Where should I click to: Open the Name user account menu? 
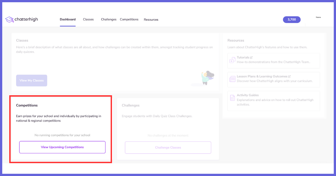[318, 17]
